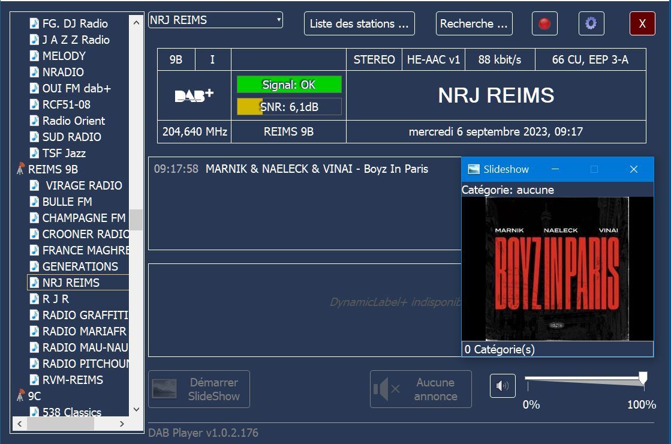
Task: Select 538 Classics station
Action: (71, 412)
